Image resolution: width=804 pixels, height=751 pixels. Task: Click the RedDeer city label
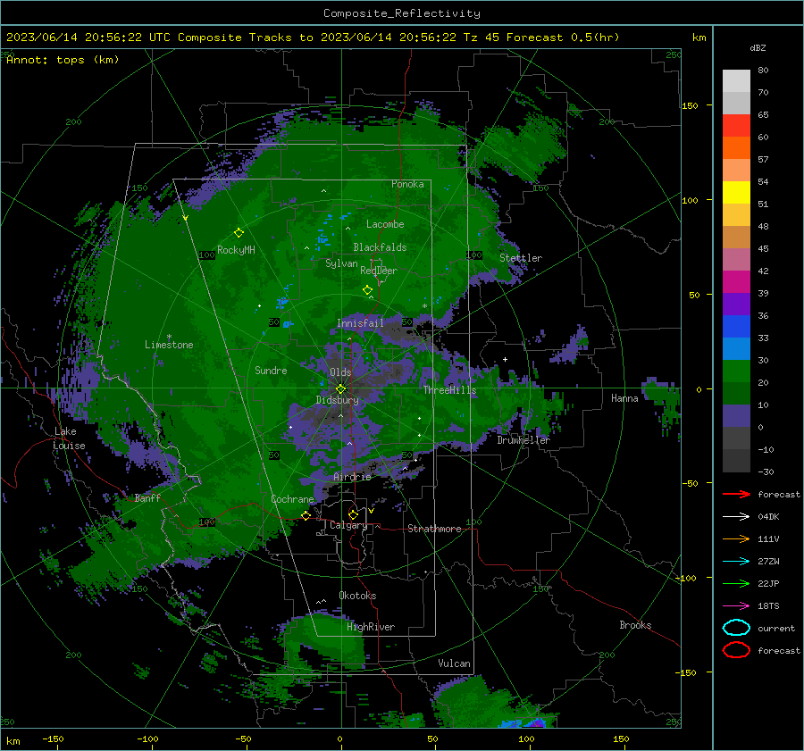pyautogui.click(x=379, y=271)
